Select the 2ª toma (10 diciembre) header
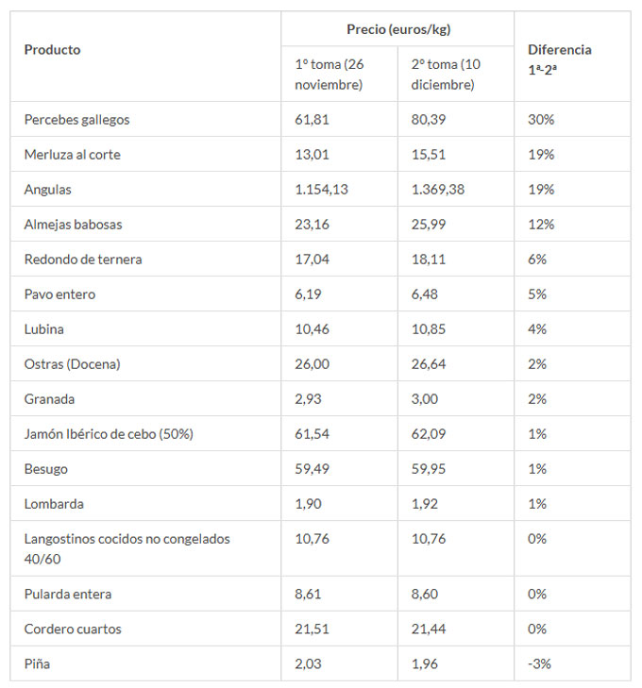 pyautogui.click(x=447, y=75)
